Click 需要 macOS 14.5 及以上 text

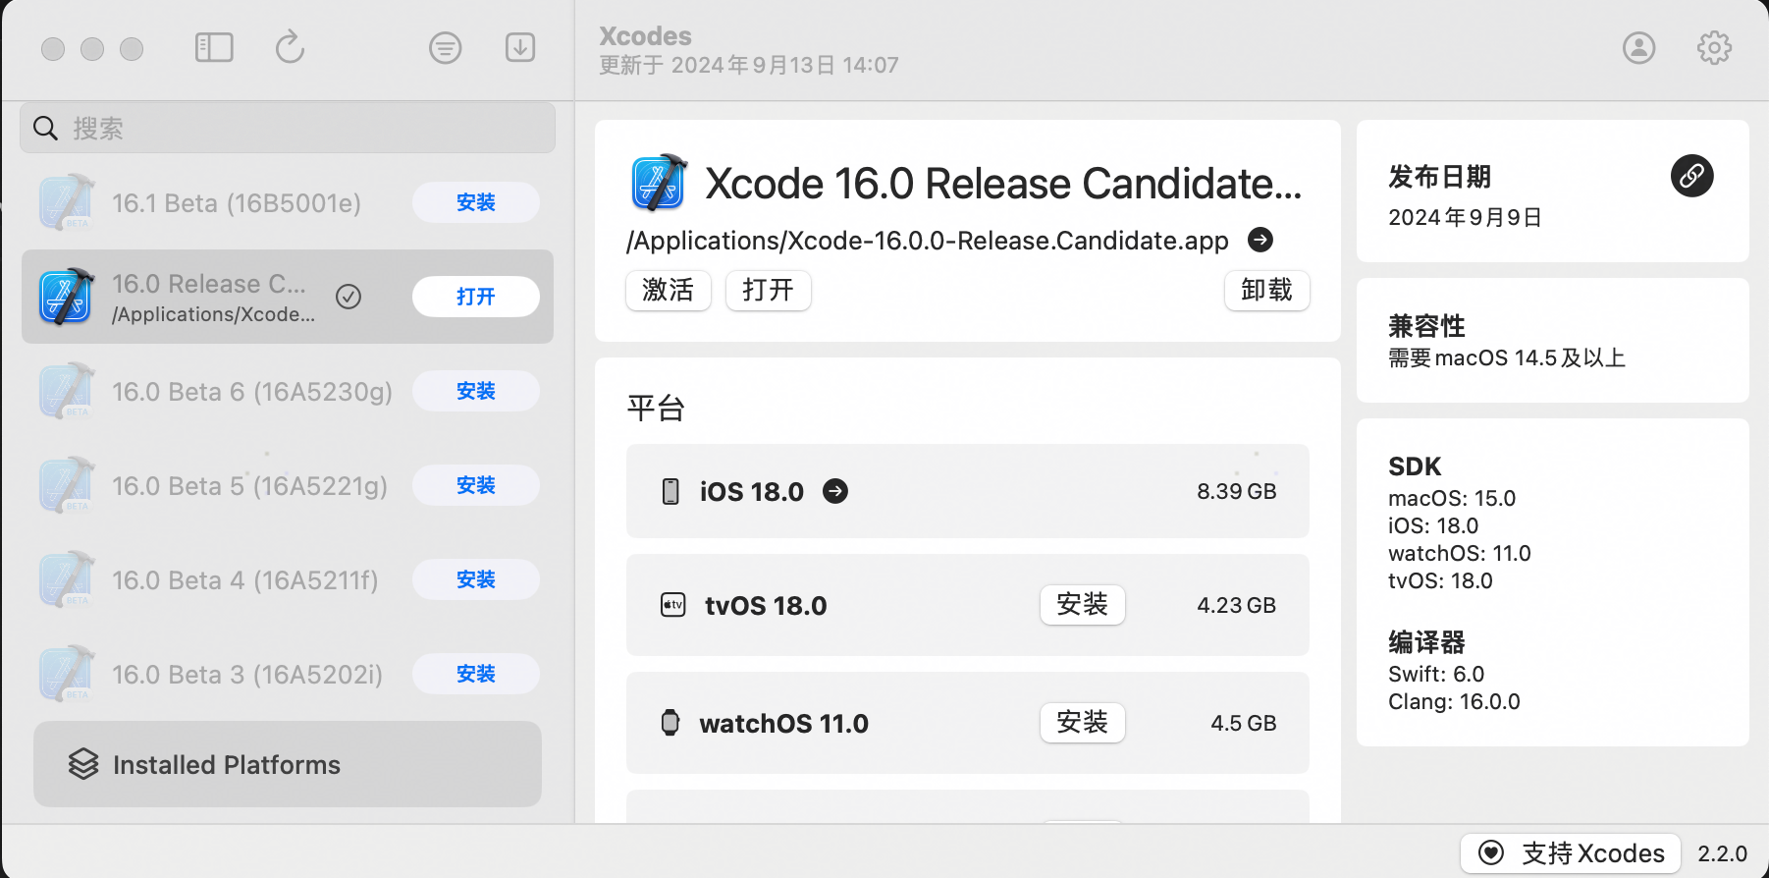pyautogui.click(x=1507, y=357)
